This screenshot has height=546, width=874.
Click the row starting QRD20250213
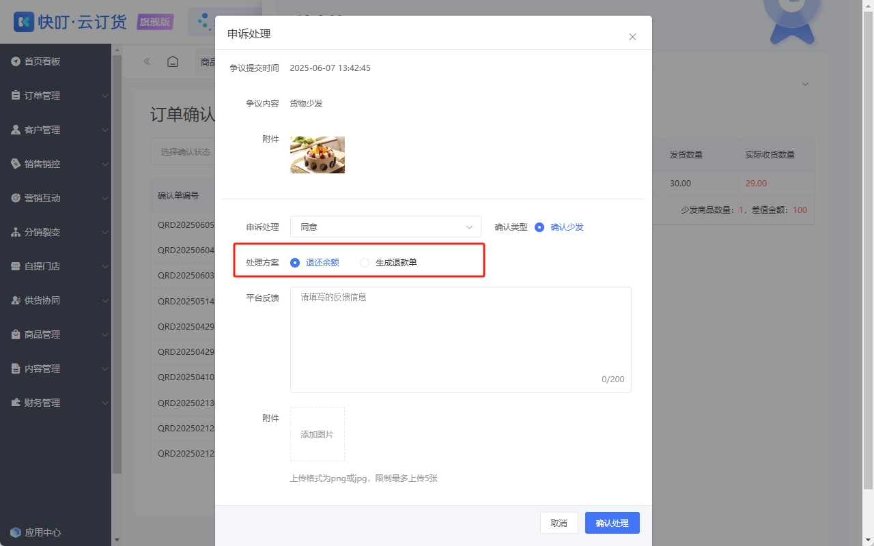pyautogui.click(x=183, y=403)
